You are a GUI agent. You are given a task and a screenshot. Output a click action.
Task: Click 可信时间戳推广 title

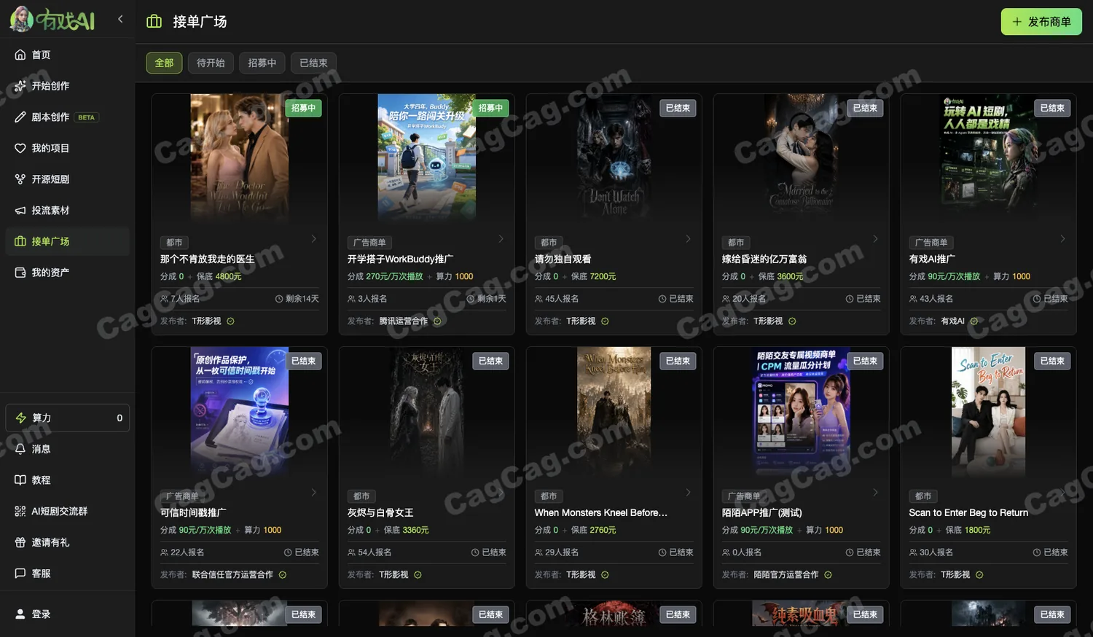pyautogui.click(x=193, y=513)
